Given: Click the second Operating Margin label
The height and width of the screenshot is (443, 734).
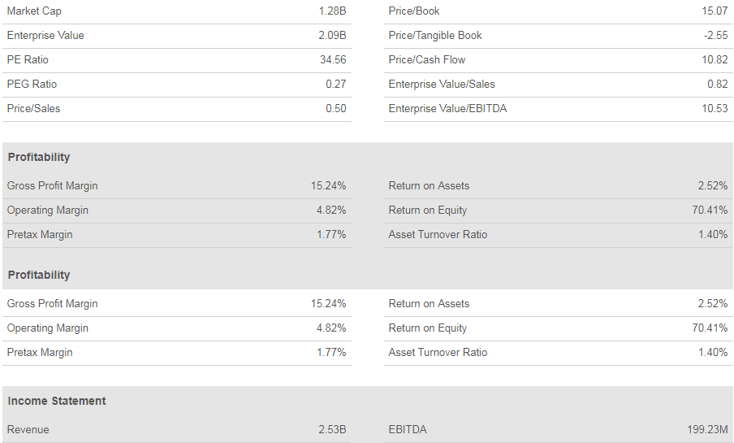Looking at the screenshot, I should click(x=48, y=328).
